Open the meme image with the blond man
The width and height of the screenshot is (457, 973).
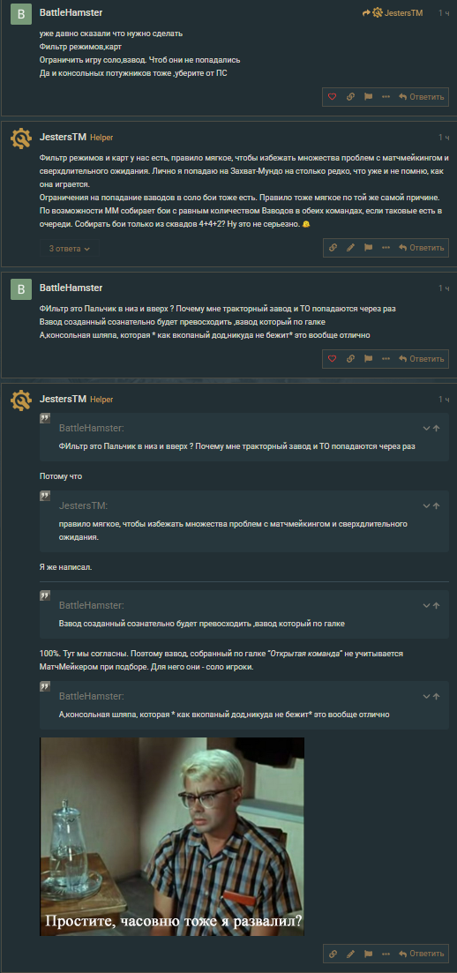click(x=172, y=836)
